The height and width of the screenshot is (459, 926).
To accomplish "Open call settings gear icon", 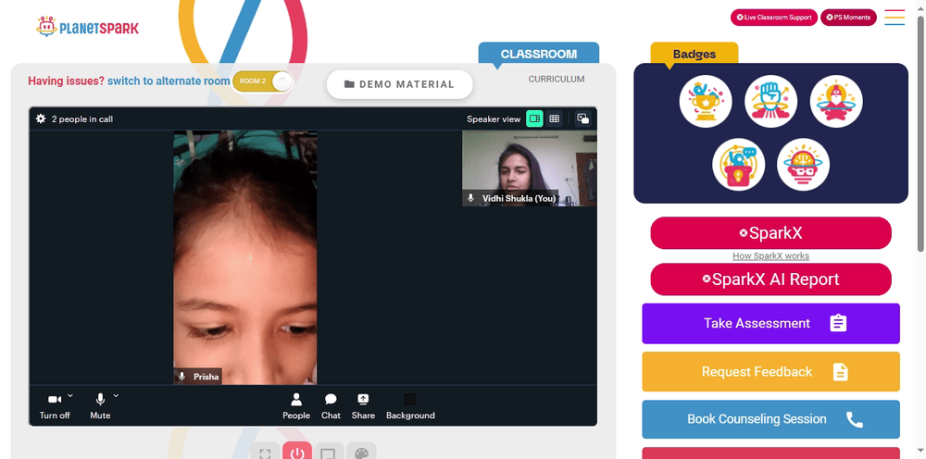I will coord(40,118).
